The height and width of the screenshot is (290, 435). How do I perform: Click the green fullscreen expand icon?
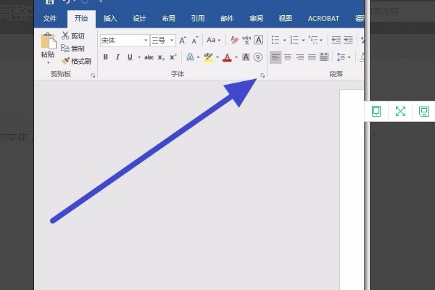400,111
